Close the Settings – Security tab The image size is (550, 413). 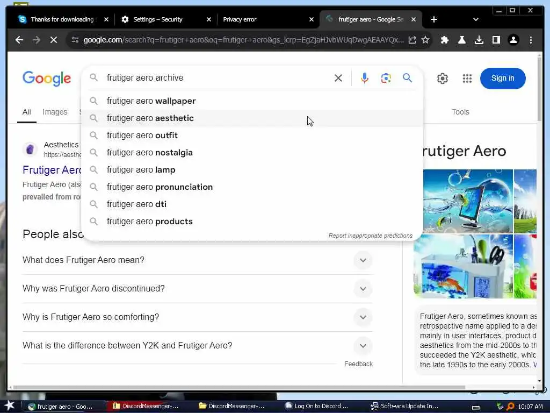coord(209,19)
